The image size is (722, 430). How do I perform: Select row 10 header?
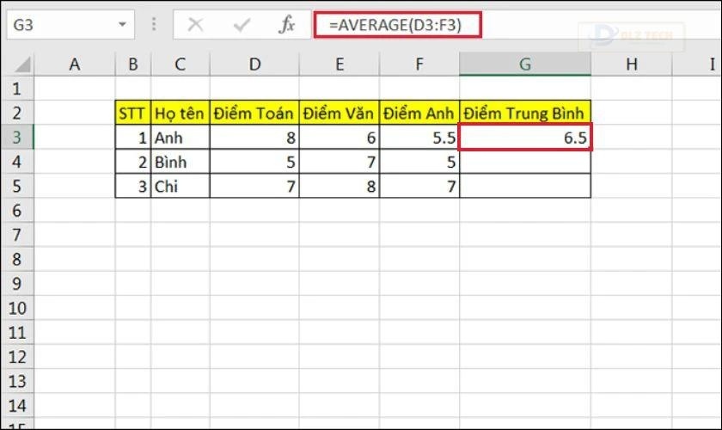coord(17,307)
